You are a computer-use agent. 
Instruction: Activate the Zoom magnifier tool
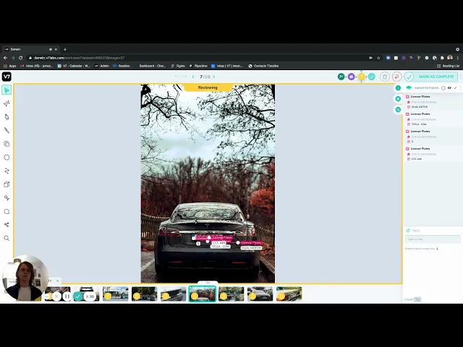coord(7,238)
